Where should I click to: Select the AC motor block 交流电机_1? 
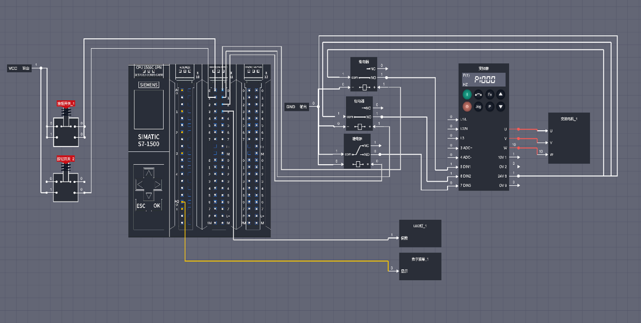pyautogui.click(x=568, y=138)
